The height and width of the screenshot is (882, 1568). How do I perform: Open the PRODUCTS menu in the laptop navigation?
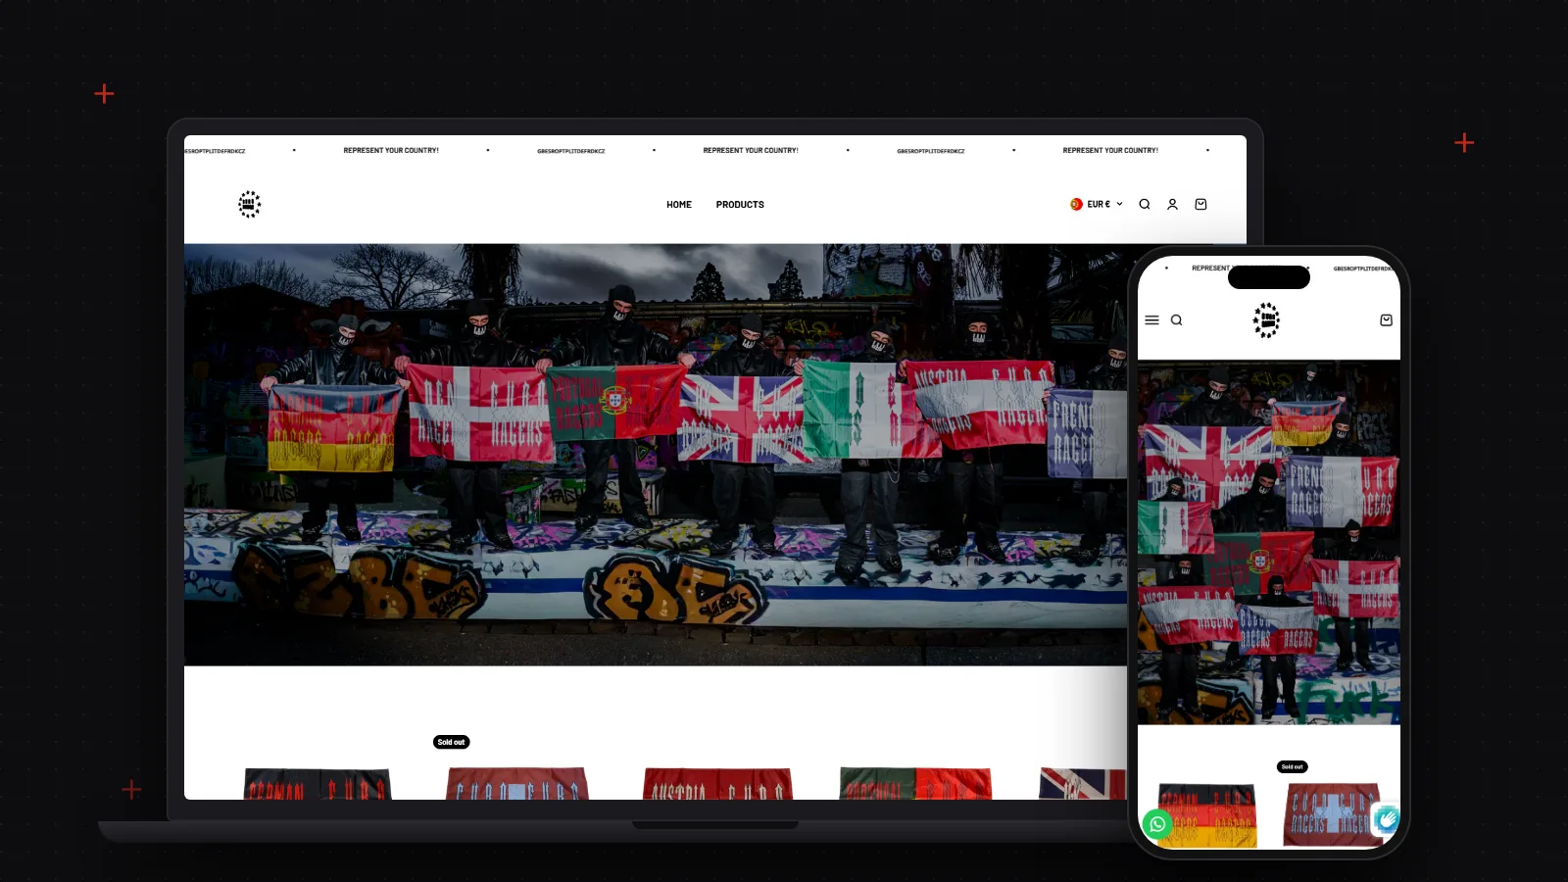coord(740,205)
